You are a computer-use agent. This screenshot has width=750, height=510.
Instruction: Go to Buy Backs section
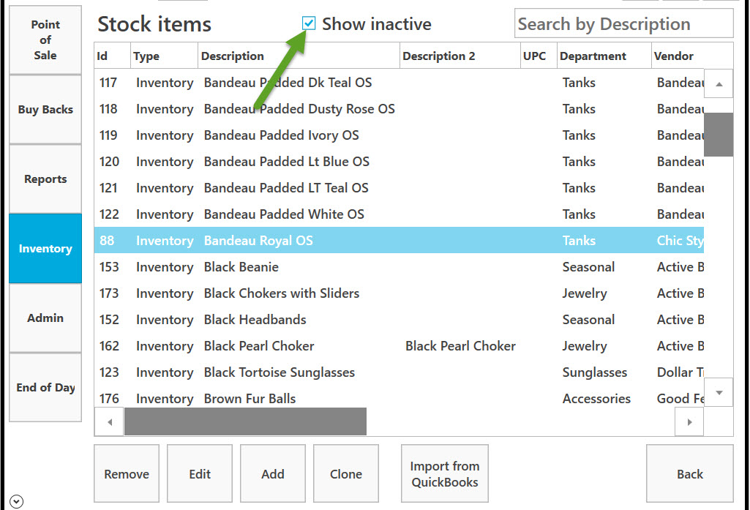[x=45, y=110]
